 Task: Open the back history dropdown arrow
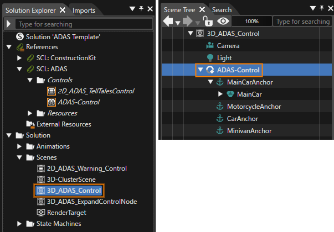[x=178, y=23]
